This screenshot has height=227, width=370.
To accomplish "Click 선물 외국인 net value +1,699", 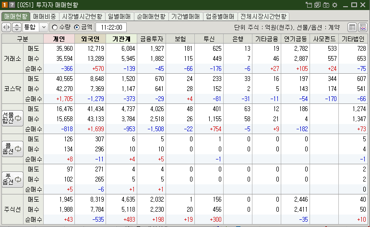I will [x=95, y=129].
